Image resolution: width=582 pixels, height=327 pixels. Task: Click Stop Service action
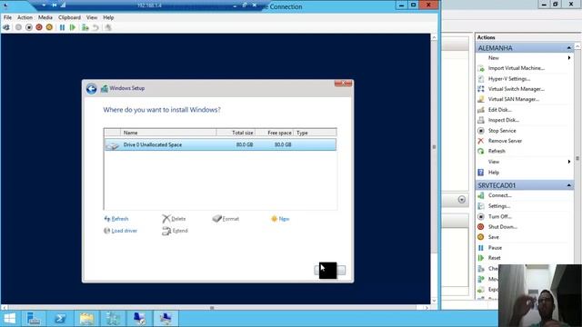(x=502, y=131)
